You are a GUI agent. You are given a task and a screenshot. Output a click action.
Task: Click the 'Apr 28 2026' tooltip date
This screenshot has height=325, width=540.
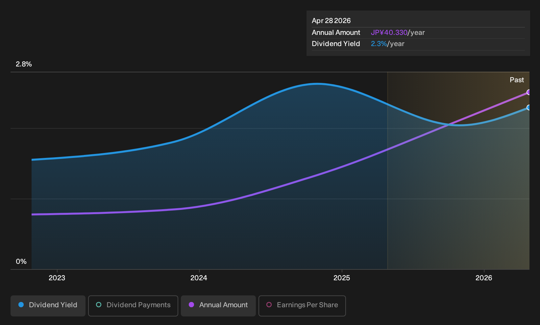click(x=331, y=21)
